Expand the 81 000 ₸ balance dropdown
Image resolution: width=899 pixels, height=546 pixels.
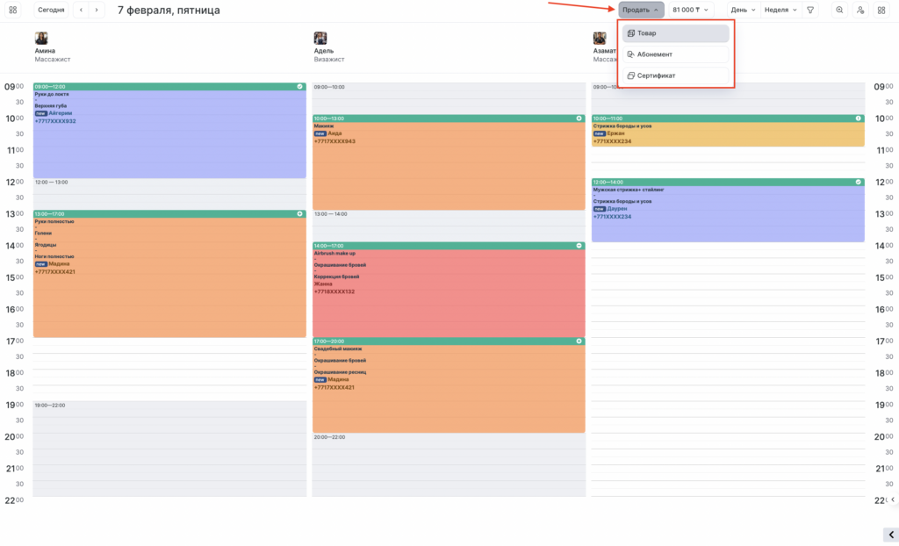point(689,10)
